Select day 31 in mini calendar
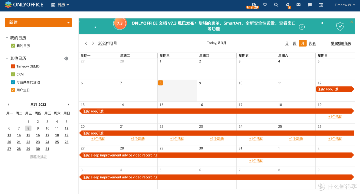Screen dimensions: 360x194 [47, 149]
